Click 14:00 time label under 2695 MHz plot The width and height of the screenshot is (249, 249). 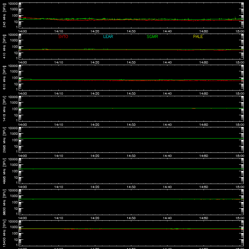tap(22, 156)
